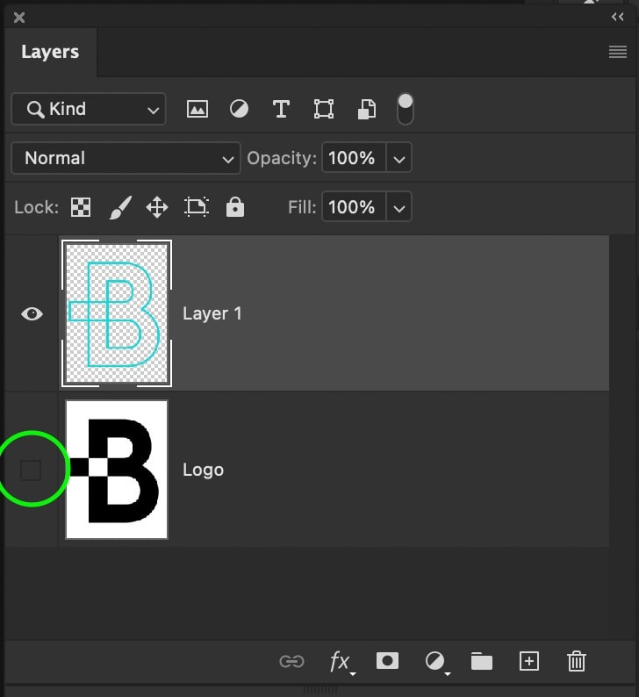Filter layers by pixel layer icon

(197, 109)
